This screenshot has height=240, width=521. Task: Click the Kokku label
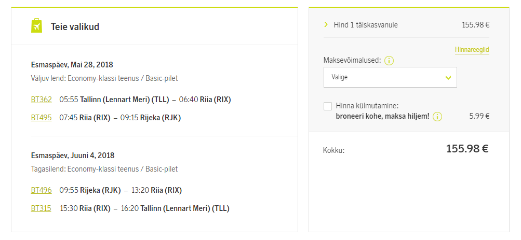pyautogui.click(x=333, y=150)
